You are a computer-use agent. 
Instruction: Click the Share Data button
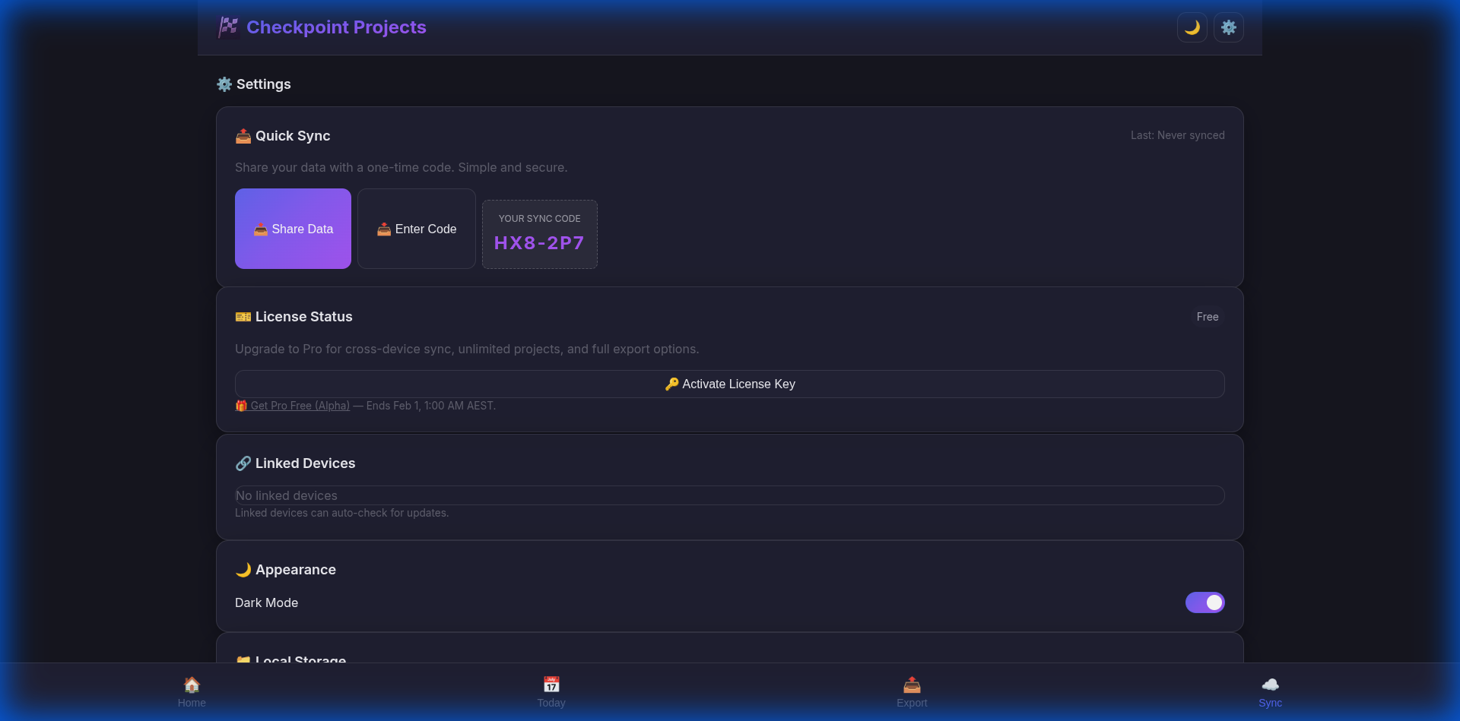point(293,229)
